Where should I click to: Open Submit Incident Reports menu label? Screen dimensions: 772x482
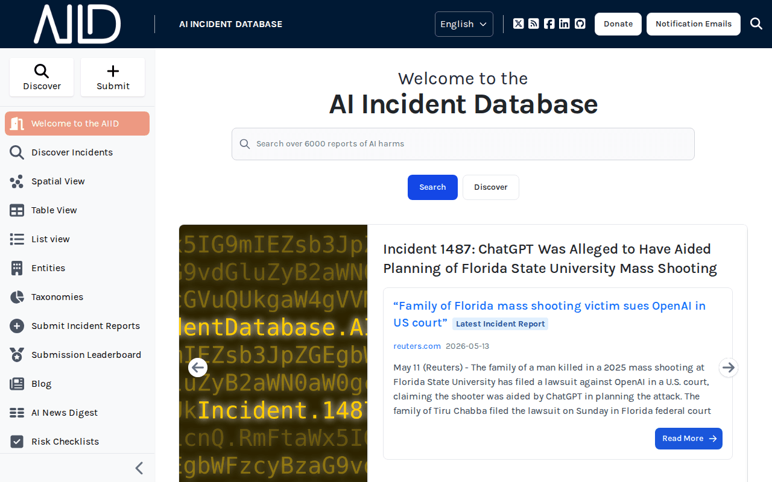pos(86,326)
